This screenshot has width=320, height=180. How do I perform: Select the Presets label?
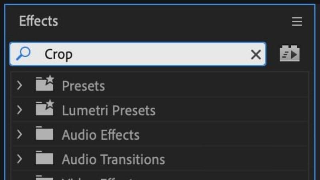tap(83, 86)
